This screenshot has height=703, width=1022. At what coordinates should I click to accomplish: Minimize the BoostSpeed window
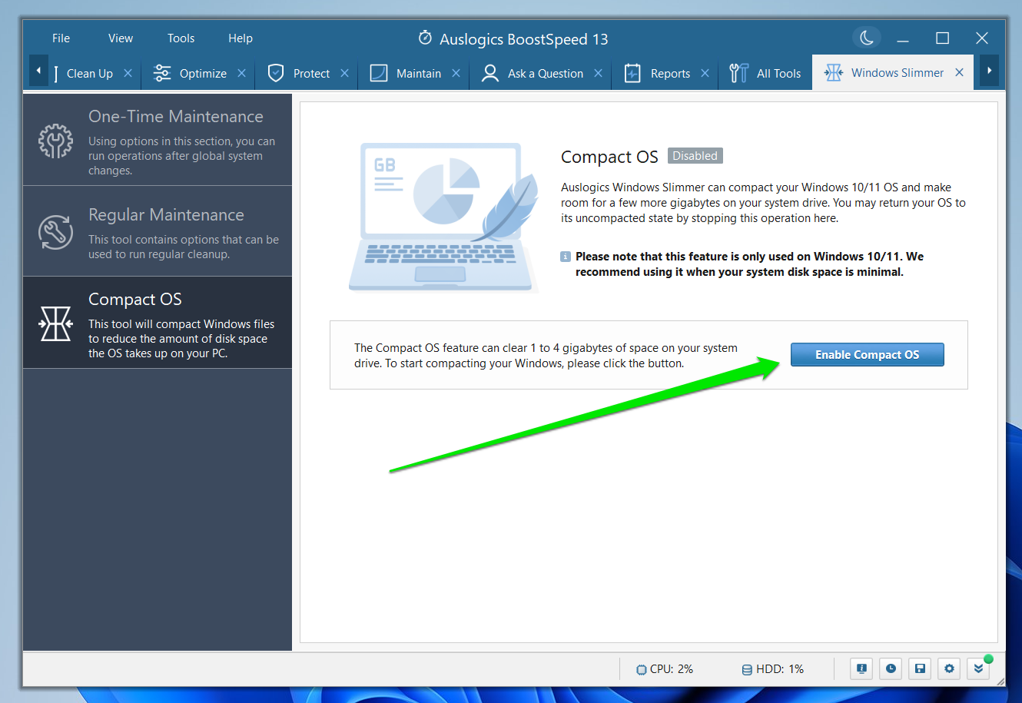903,38
